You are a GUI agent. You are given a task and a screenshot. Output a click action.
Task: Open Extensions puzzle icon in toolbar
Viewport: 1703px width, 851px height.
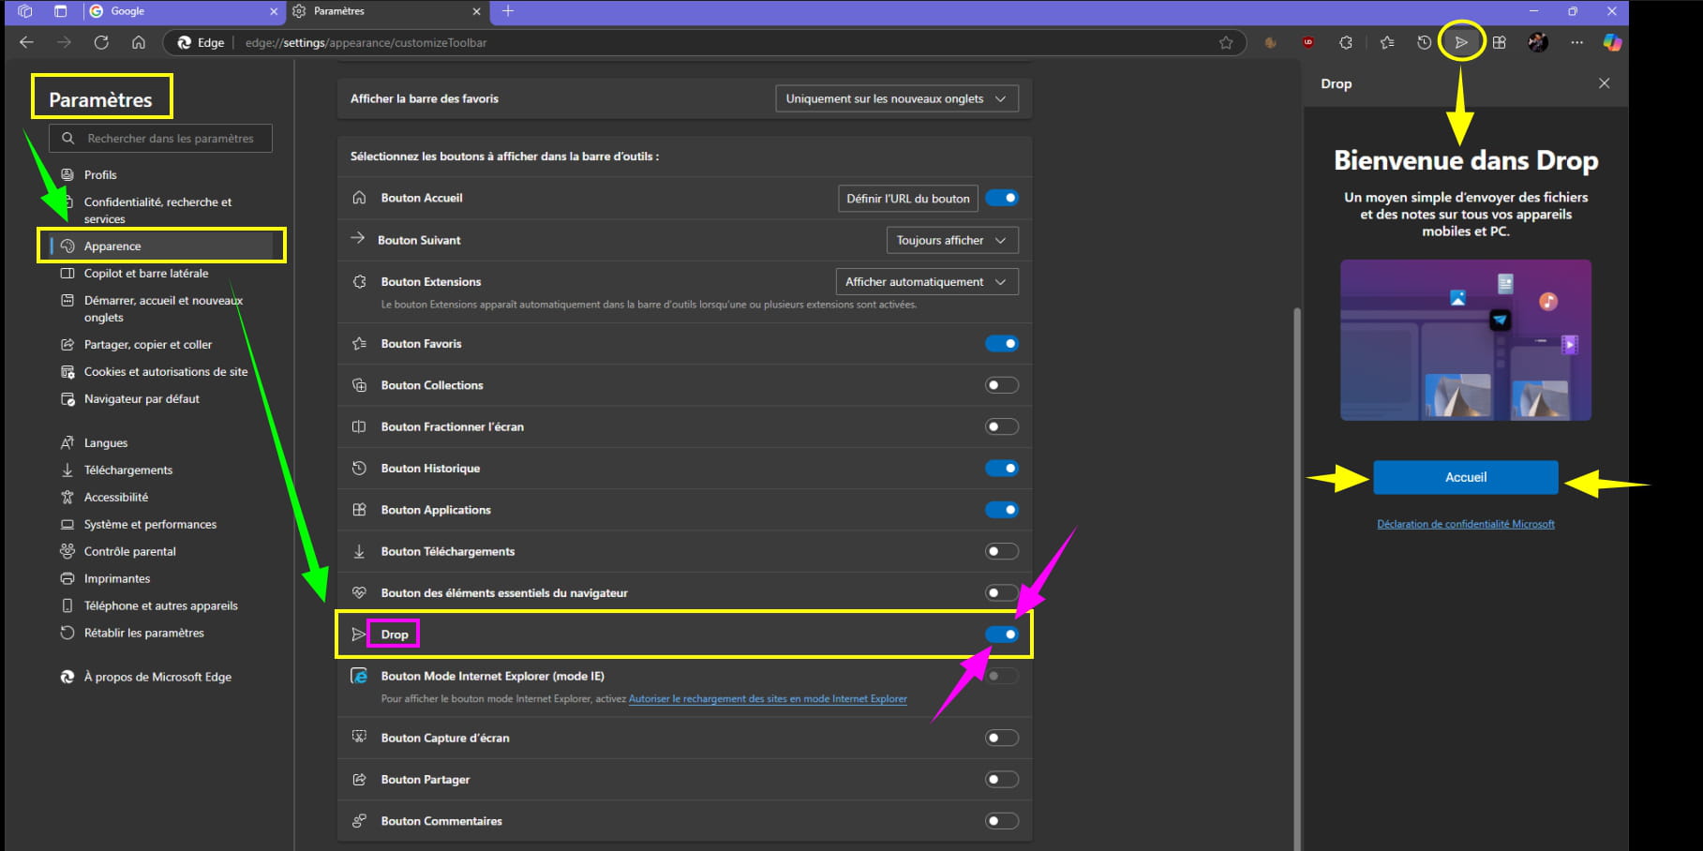(1346, 42)
